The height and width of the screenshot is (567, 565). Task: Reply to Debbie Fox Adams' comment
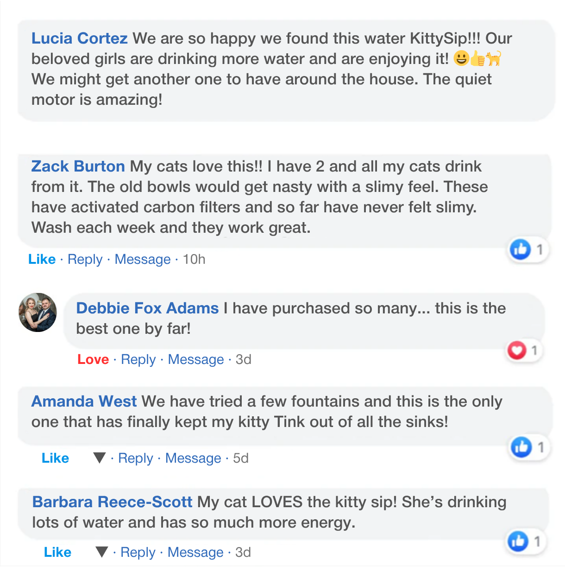point(138,359)
